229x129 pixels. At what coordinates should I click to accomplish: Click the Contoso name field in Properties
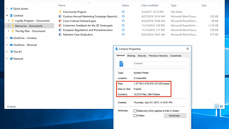pyautogui.click(x=160, y=64)
